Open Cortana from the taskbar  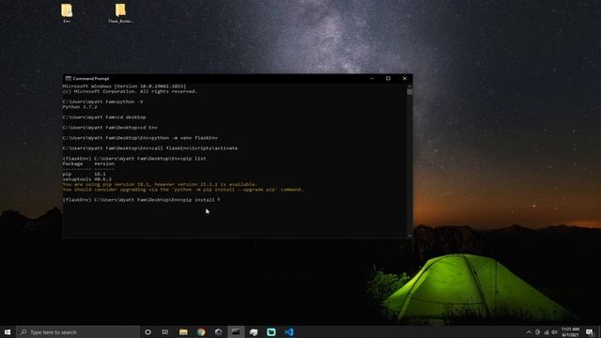click(x=148, y=331)
